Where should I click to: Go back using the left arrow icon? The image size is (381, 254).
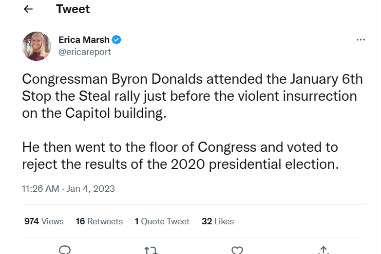28,9
